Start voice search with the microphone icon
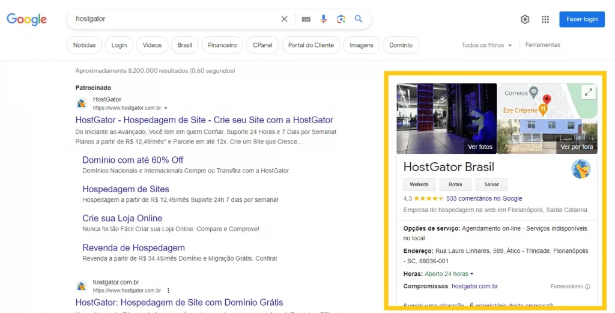Image resolution: width=615 pixels, height=313 pixels. coord(324,19)
